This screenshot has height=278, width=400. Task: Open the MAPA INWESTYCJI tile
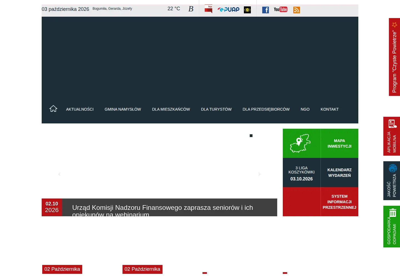click(339, 143)
